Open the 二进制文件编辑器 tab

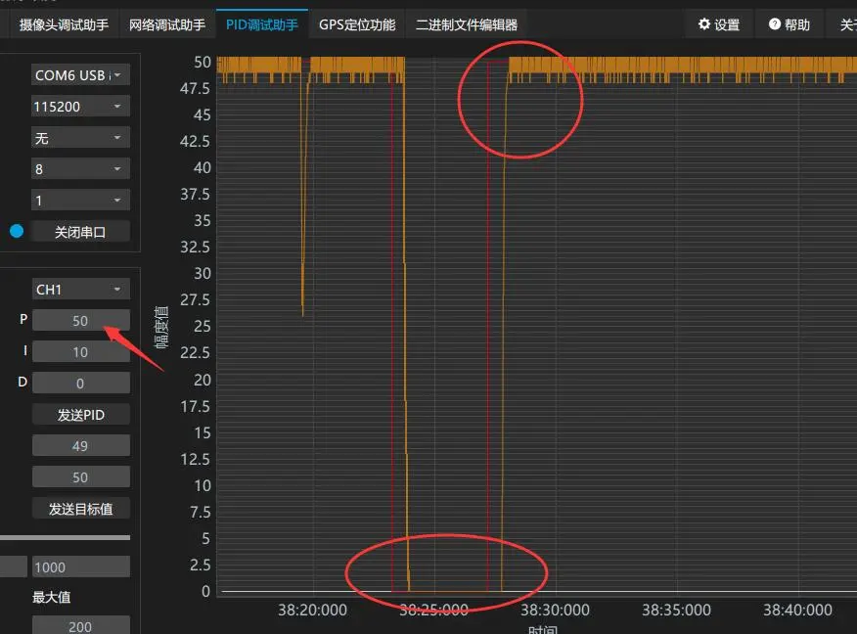pos(466,24)
